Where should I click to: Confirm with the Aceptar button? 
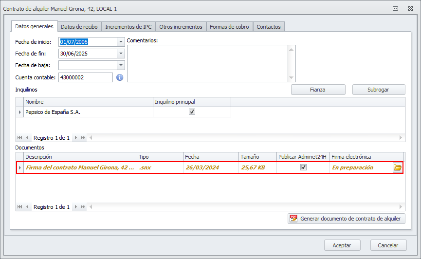pyautogui.click(x=342, y=245)
